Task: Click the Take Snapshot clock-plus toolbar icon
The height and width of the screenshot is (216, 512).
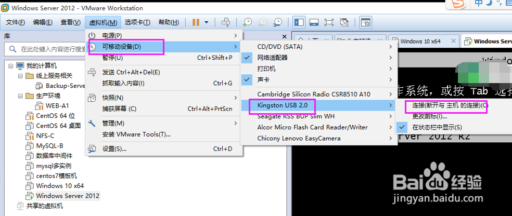Action: pyautogui.click(x=247, y=22)
